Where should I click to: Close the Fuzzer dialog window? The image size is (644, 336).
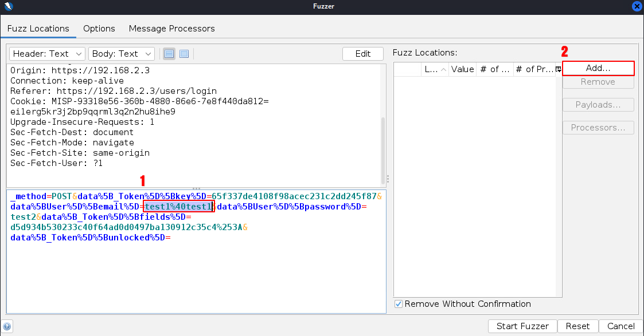tap(637, 6)
